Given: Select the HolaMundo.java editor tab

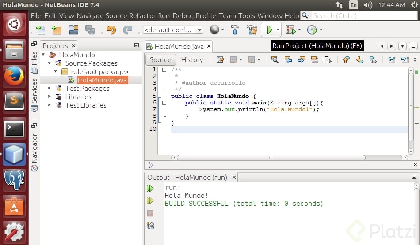Looking at the screenshot, I should click(179, 46).
